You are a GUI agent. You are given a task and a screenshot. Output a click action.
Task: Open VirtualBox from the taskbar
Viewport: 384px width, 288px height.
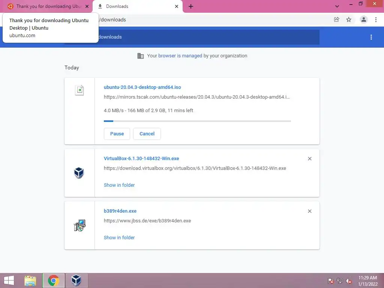76,280
